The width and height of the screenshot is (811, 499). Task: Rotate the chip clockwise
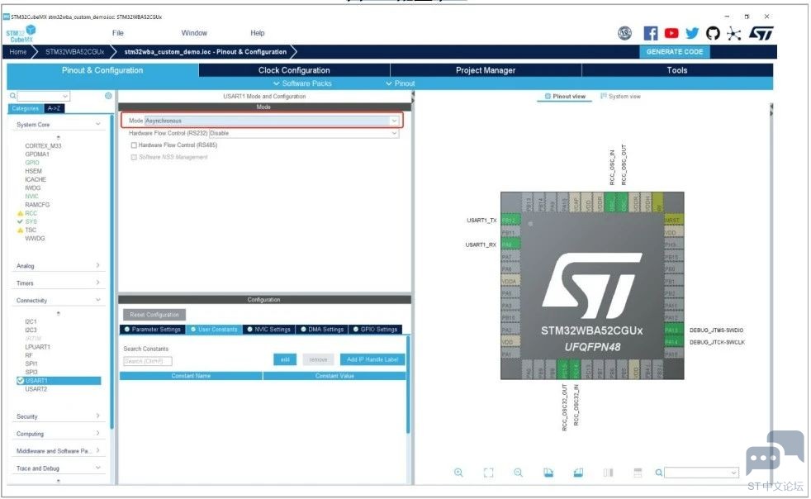pyautogui.click(x=548, y=473)
